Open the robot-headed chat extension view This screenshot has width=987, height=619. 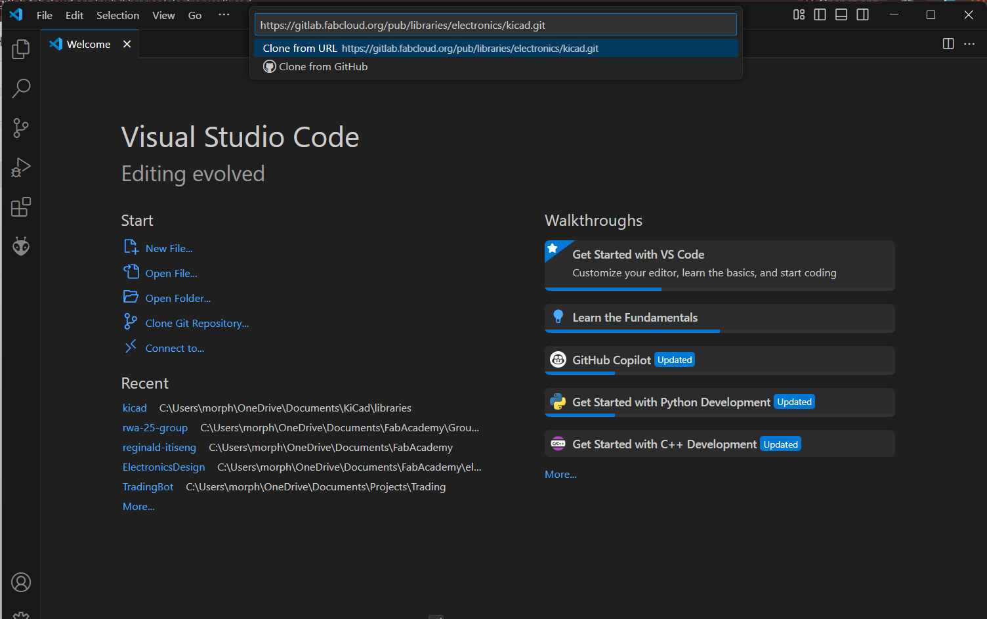pos(20,246)
